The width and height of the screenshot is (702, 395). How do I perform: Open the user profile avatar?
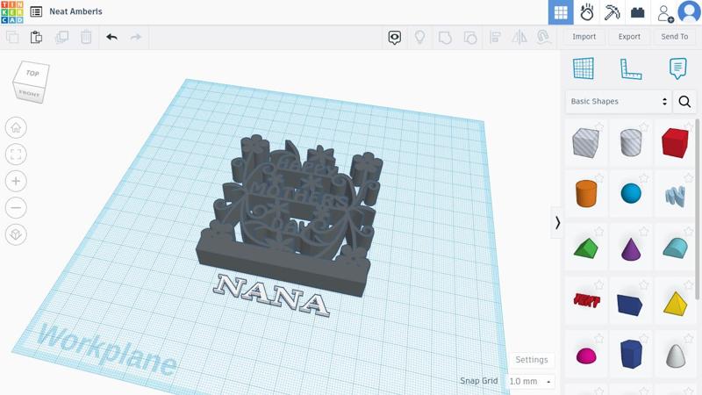(x=689, y=11)
